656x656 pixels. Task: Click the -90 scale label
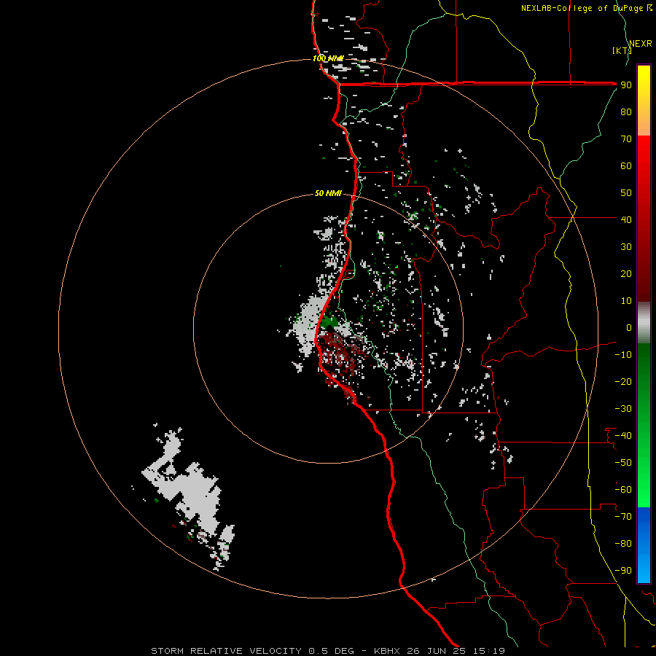click(x=623, y=571)
